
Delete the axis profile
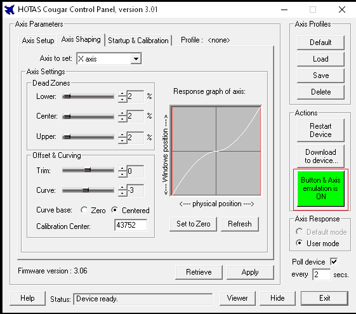point(320,92)
